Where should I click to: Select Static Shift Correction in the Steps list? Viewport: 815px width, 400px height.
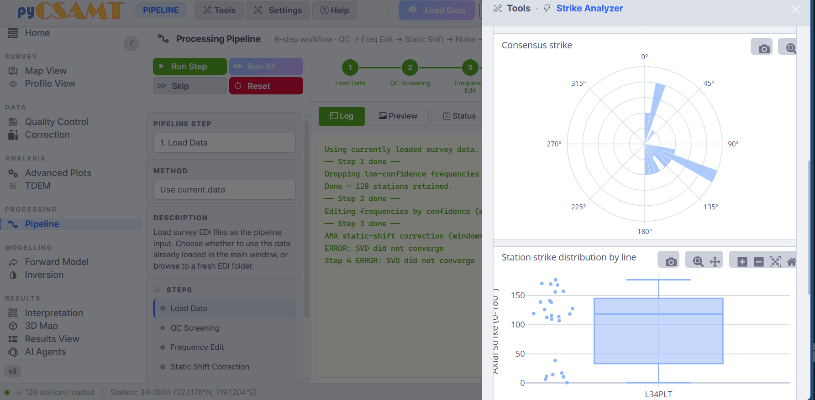click(x=225, y=367)
